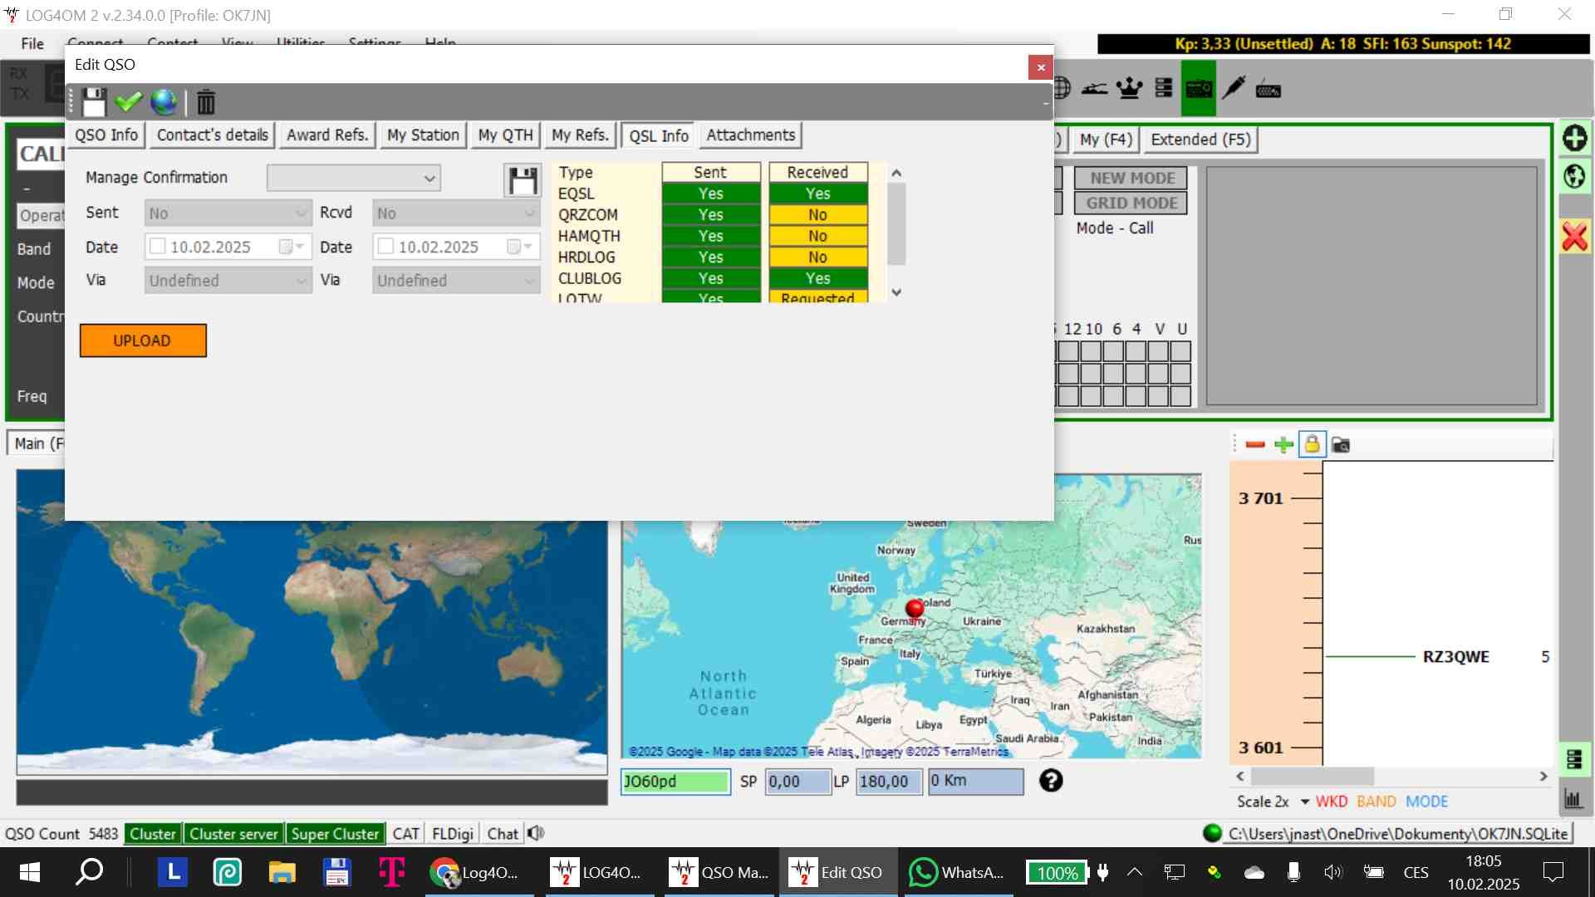Switch to the Contact's details tab
1595x897 pixels.
point(213,135)
